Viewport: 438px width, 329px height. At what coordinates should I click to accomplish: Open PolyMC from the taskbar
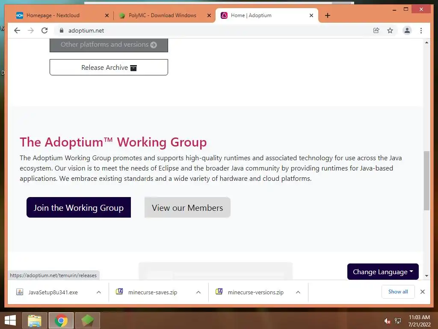[87, 320]
